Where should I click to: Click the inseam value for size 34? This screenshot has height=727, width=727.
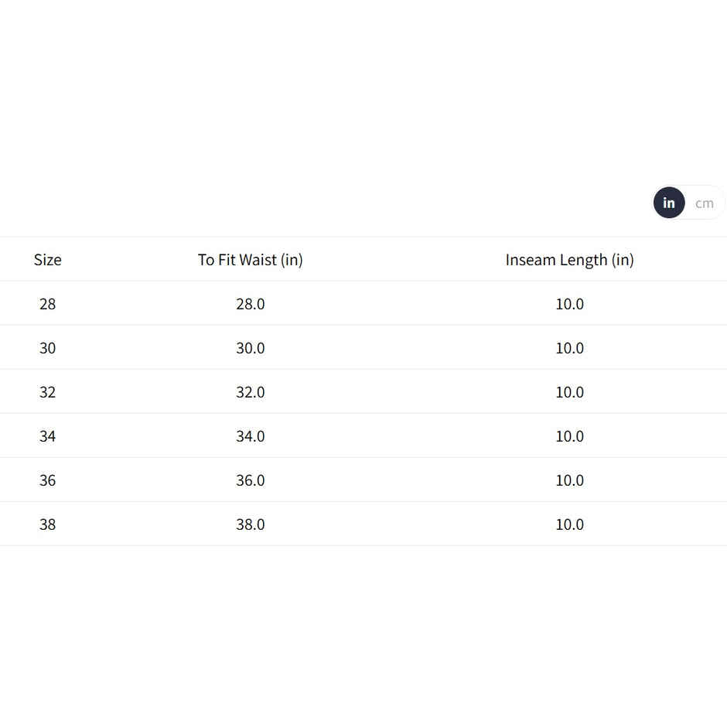(x=569, y=436)
